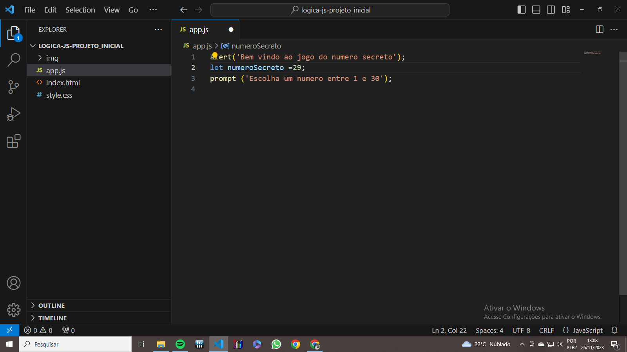Open Task View on the taskbar

(141, 344)
